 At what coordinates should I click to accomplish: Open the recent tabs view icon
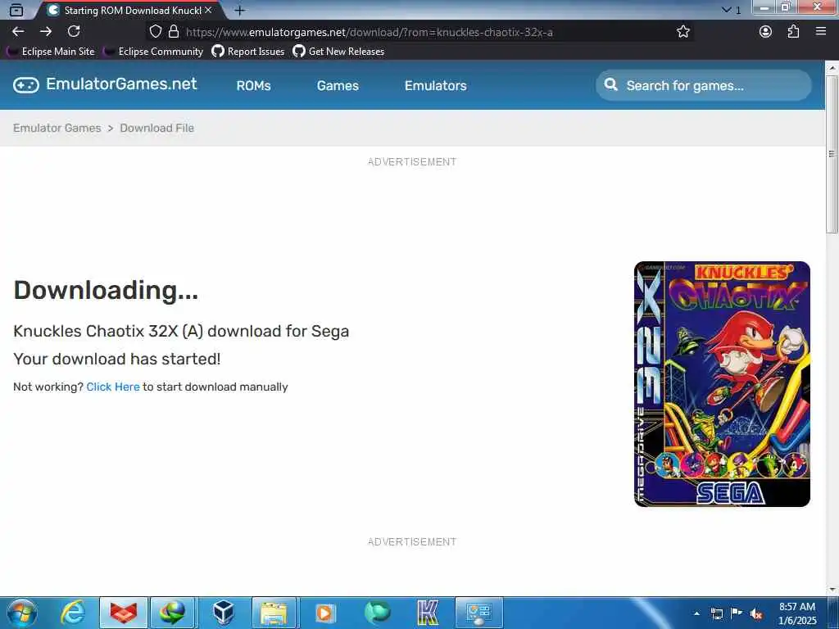[16, 10]
